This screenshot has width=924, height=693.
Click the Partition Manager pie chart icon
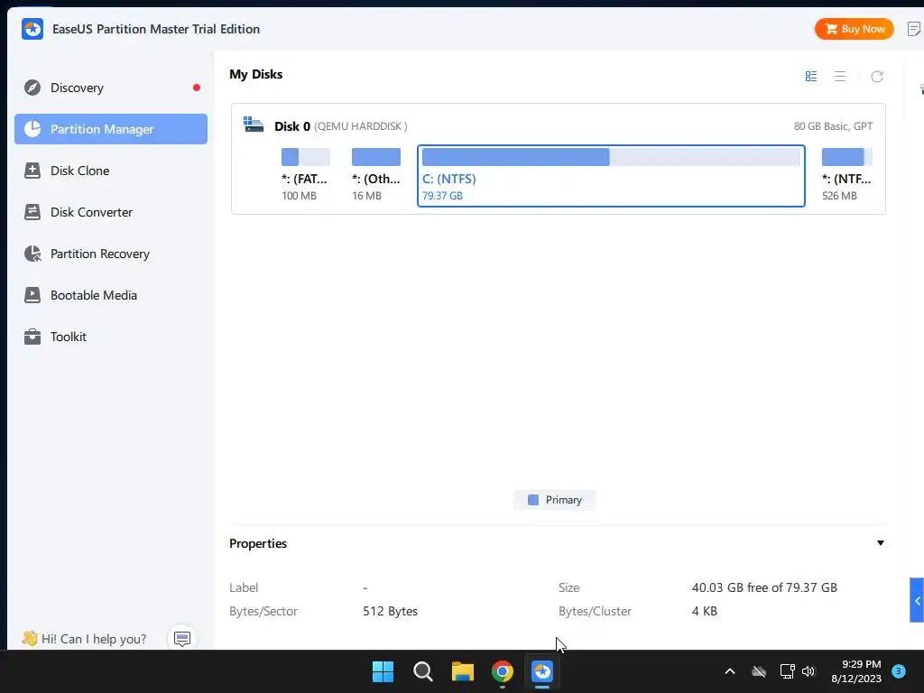click(x=32, y=129)
